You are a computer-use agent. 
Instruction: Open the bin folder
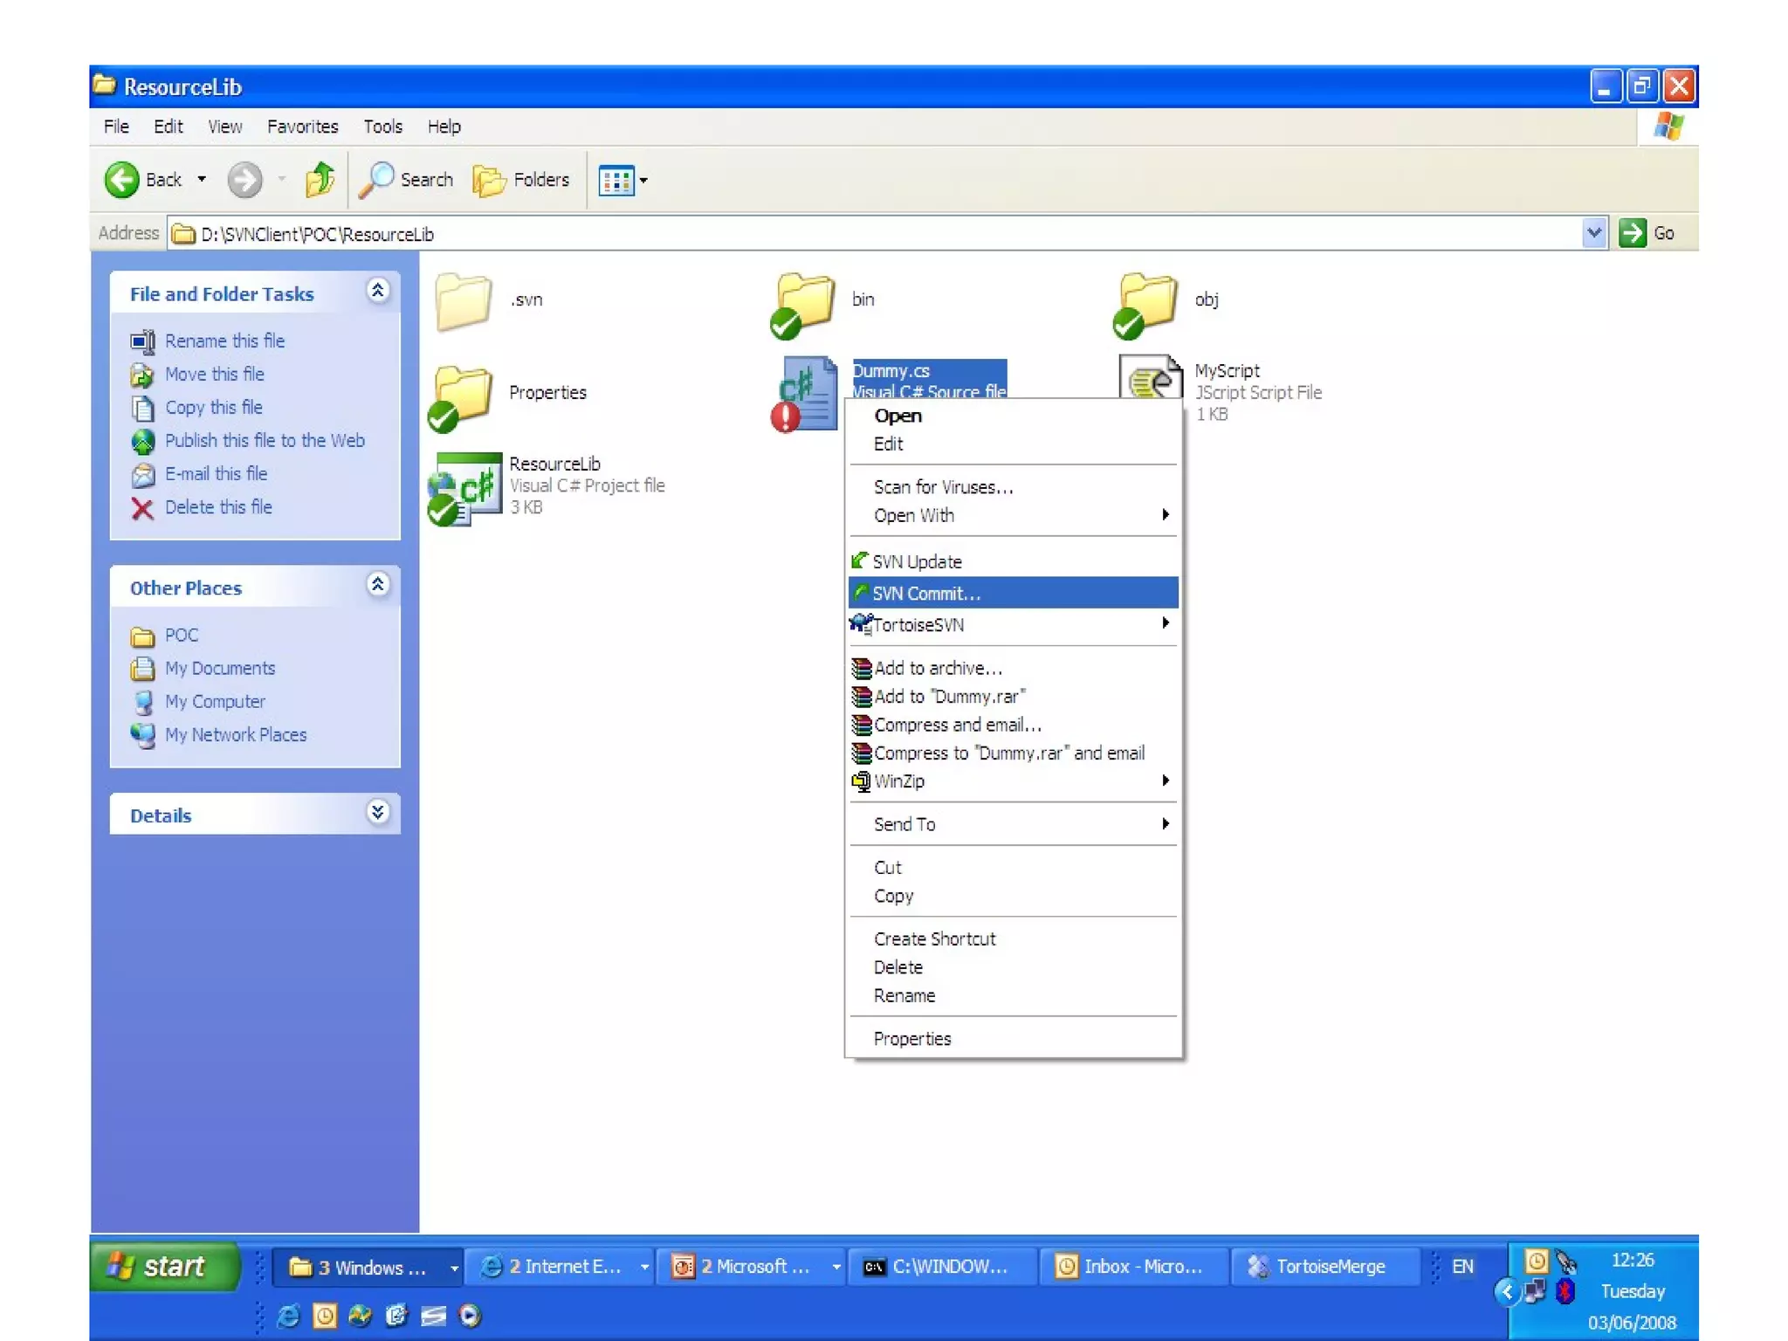[x=805, y=302]
